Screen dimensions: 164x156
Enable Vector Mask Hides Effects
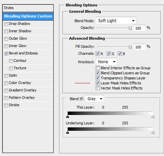[x=98, y=88]
